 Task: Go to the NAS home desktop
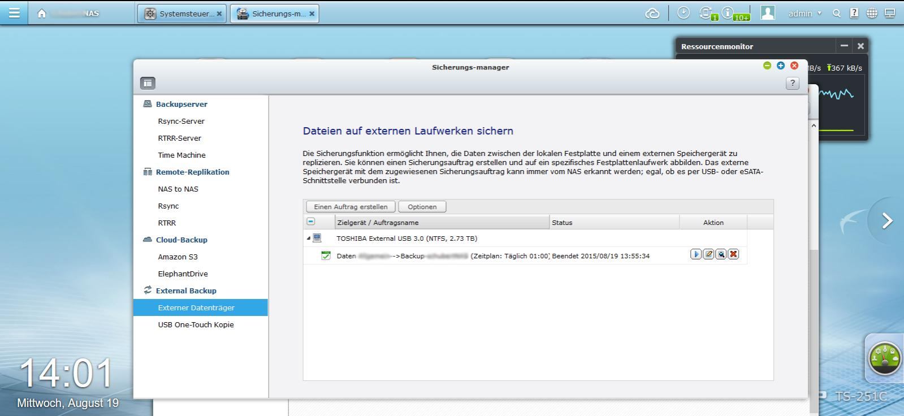coord(41,14)
